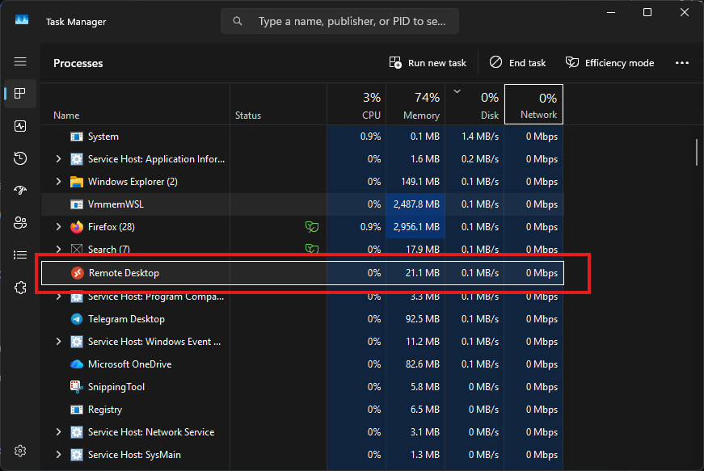This screenshot has height=471, width=704.
Task: Open the Services page puzzle icon
Action: click(20, 288)
